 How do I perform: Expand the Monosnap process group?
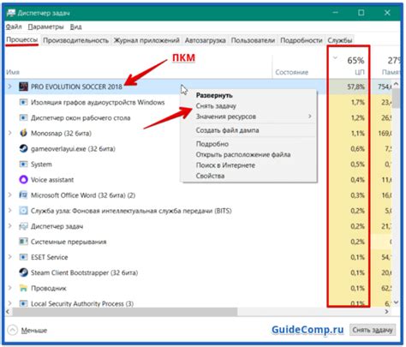[x=10, y=133]
